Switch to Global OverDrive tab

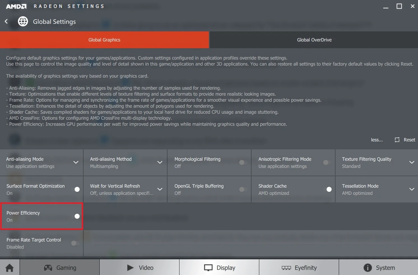(x=314, y=40)
